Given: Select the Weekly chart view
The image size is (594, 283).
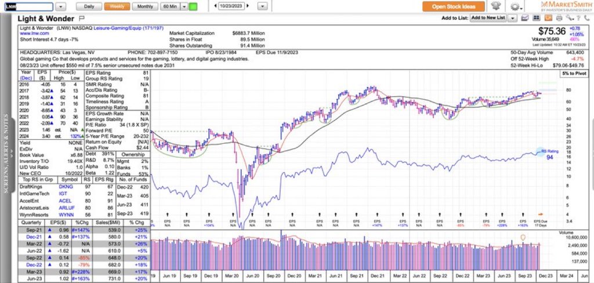Looking at the screenshot, I should coord(117,6).
